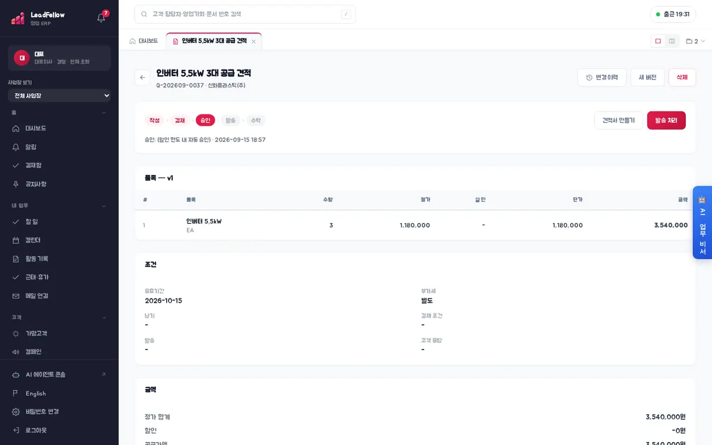
Task: Switch language via English flag icon
Action: [16, 393]
